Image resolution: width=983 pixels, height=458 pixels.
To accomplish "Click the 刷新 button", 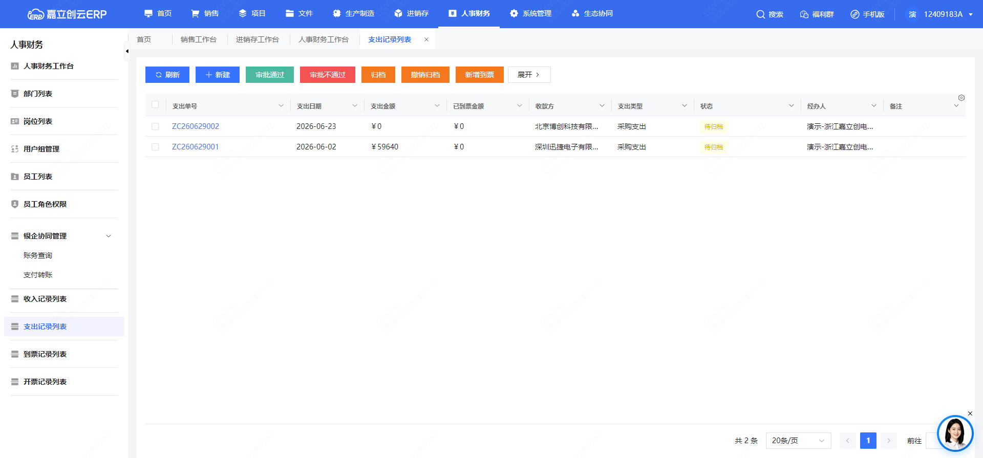I will 167,75.
